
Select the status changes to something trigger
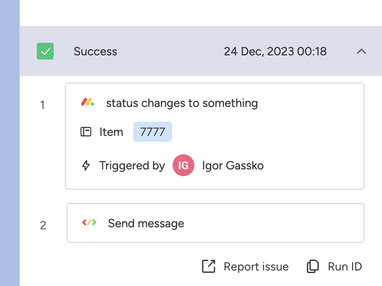click(x=182, y=103)
